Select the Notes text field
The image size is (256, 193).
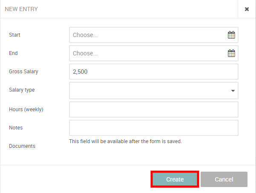[x=153, y=128]
